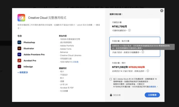The width and height of the screenshot is (179, 107).
Task: Open the 生成點數 link
Action: point(75,62)
